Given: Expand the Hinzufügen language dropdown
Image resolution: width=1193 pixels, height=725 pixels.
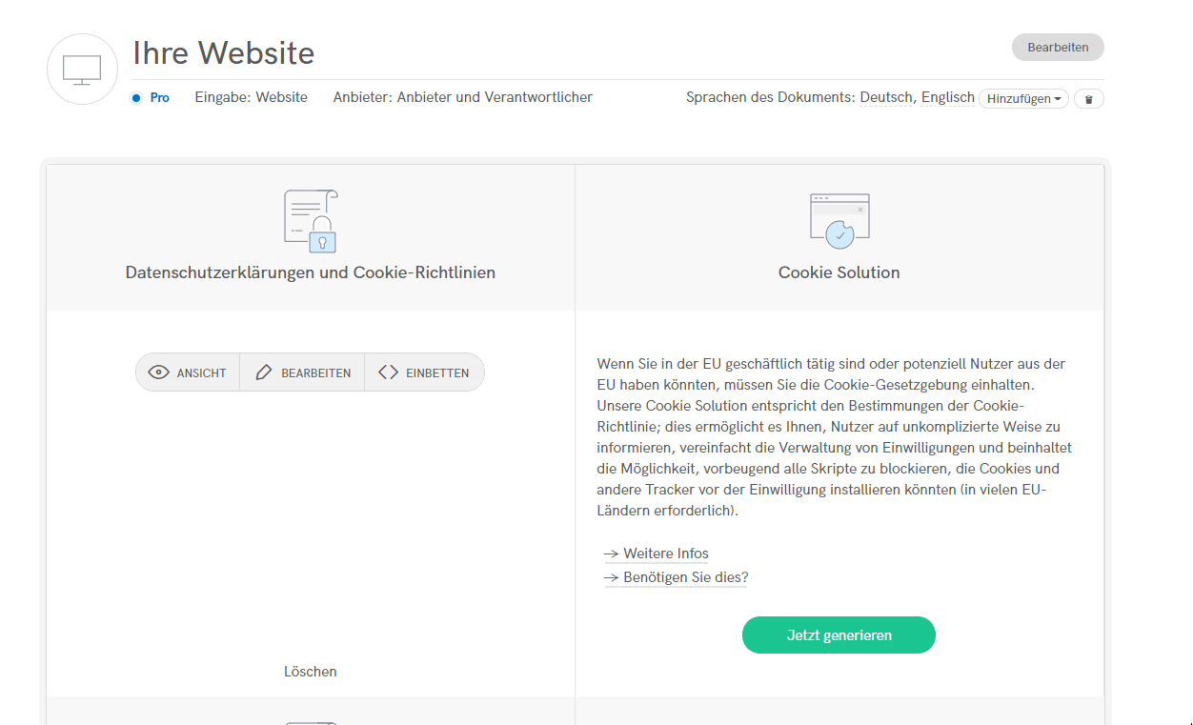Looking at the screenshot, I should pyautogui.click(x=1023, y=99).
